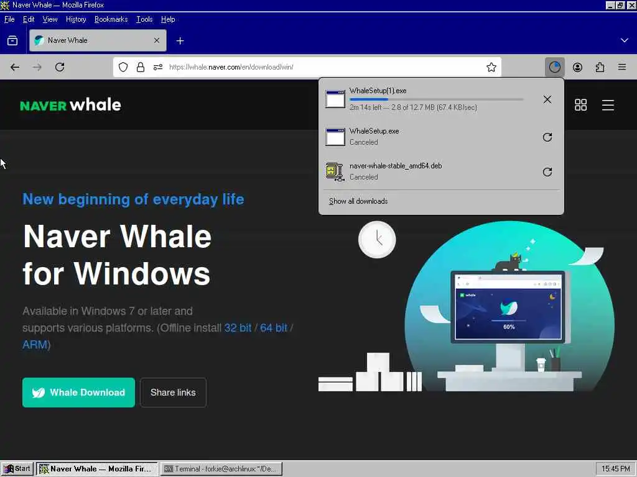Open the Help menu
The height and width of the screenshot is (477, 637).
pos(168,19)
